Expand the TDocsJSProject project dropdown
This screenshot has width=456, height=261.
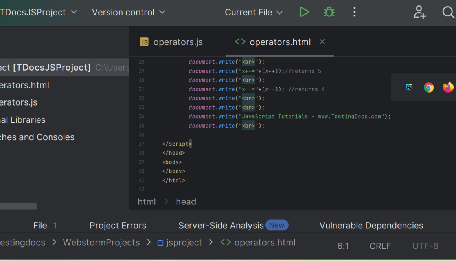(x=39, y=13)
